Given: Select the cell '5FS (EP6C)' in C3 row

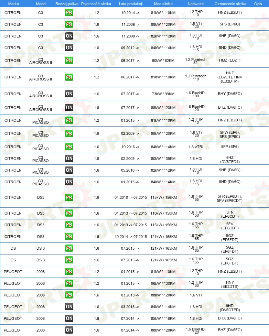Looking at the screenshot, I should [230, 24].
